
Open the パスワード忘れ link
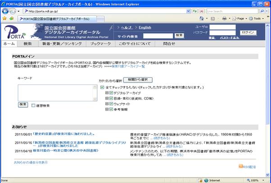230,38
